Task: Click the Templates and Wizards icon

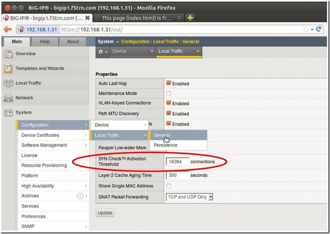Action: click(x=8, y=69)
